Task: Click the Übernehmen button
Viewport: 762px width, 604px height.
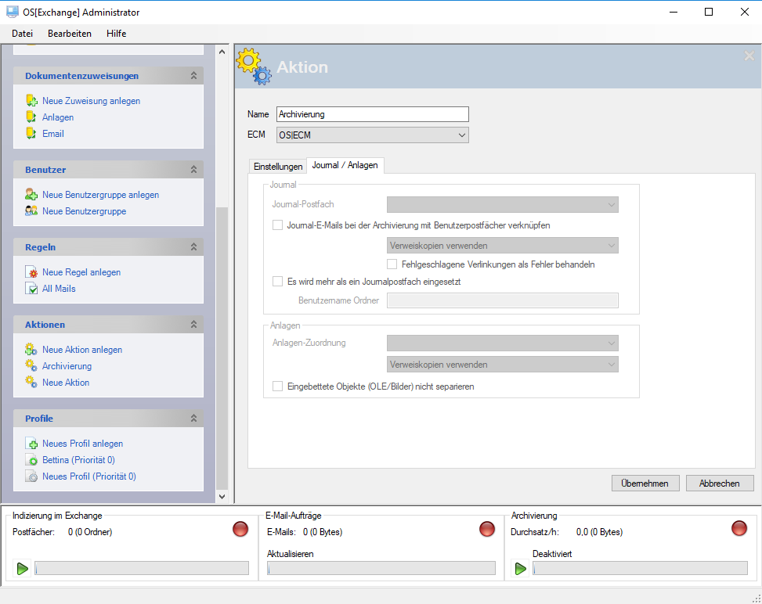Action: [645, 484]
